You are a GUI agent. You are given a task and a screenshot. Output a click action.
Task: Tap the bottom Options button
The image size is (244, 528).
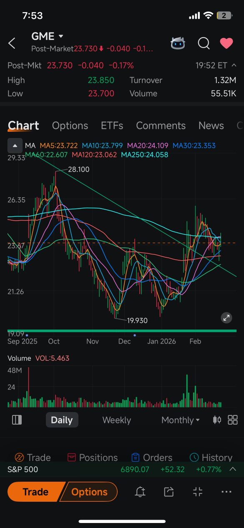89,492
